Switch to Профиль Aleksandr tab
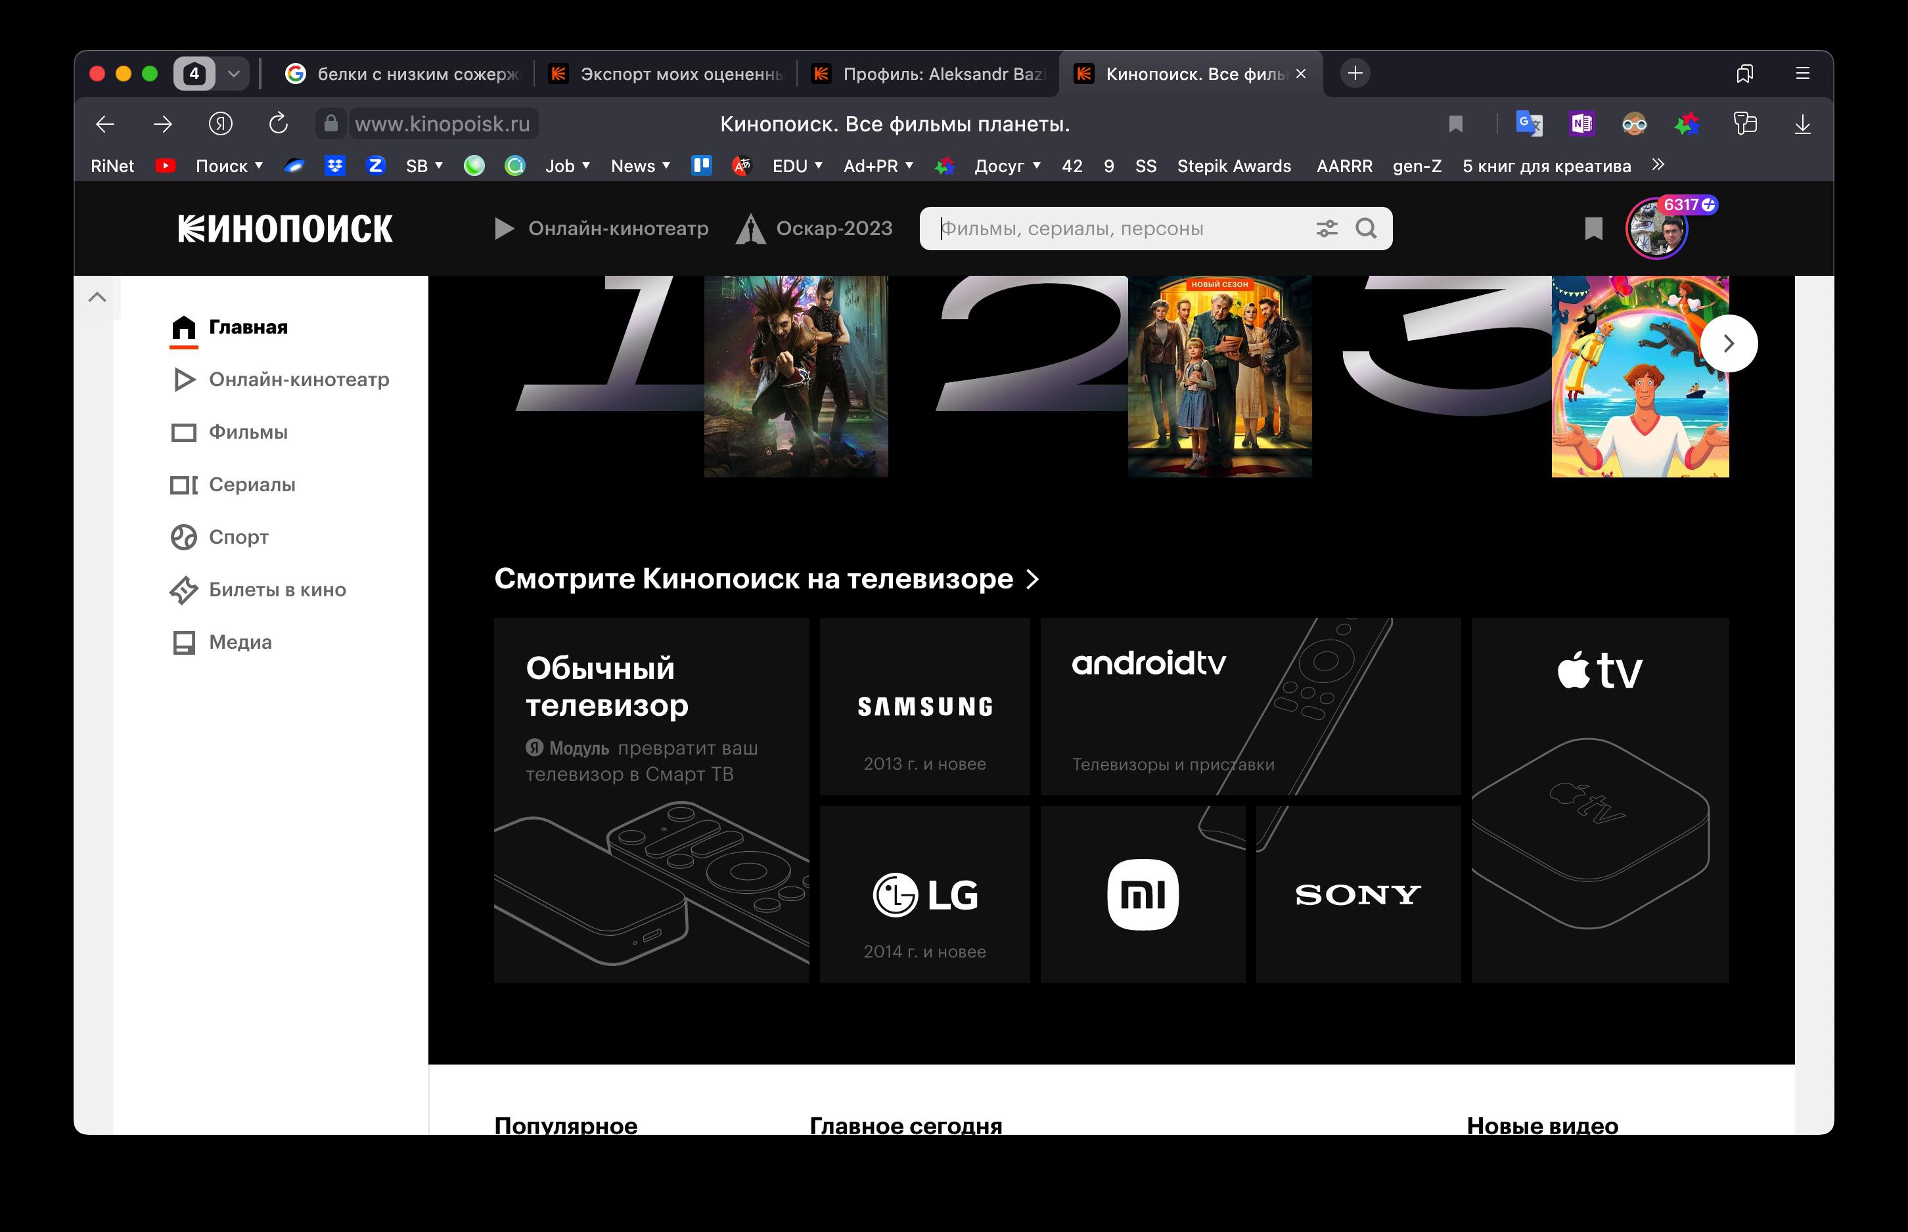 (x=928, y=74)
